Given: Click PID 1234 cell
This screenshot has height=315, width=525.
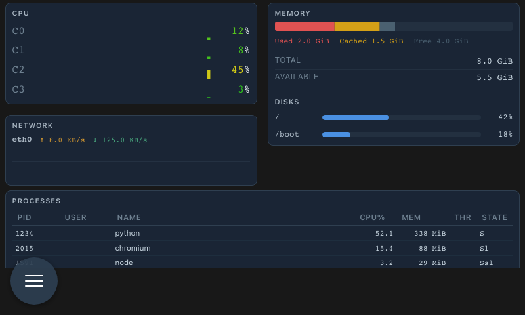Looking at the screenshot, I should (24, 234).
